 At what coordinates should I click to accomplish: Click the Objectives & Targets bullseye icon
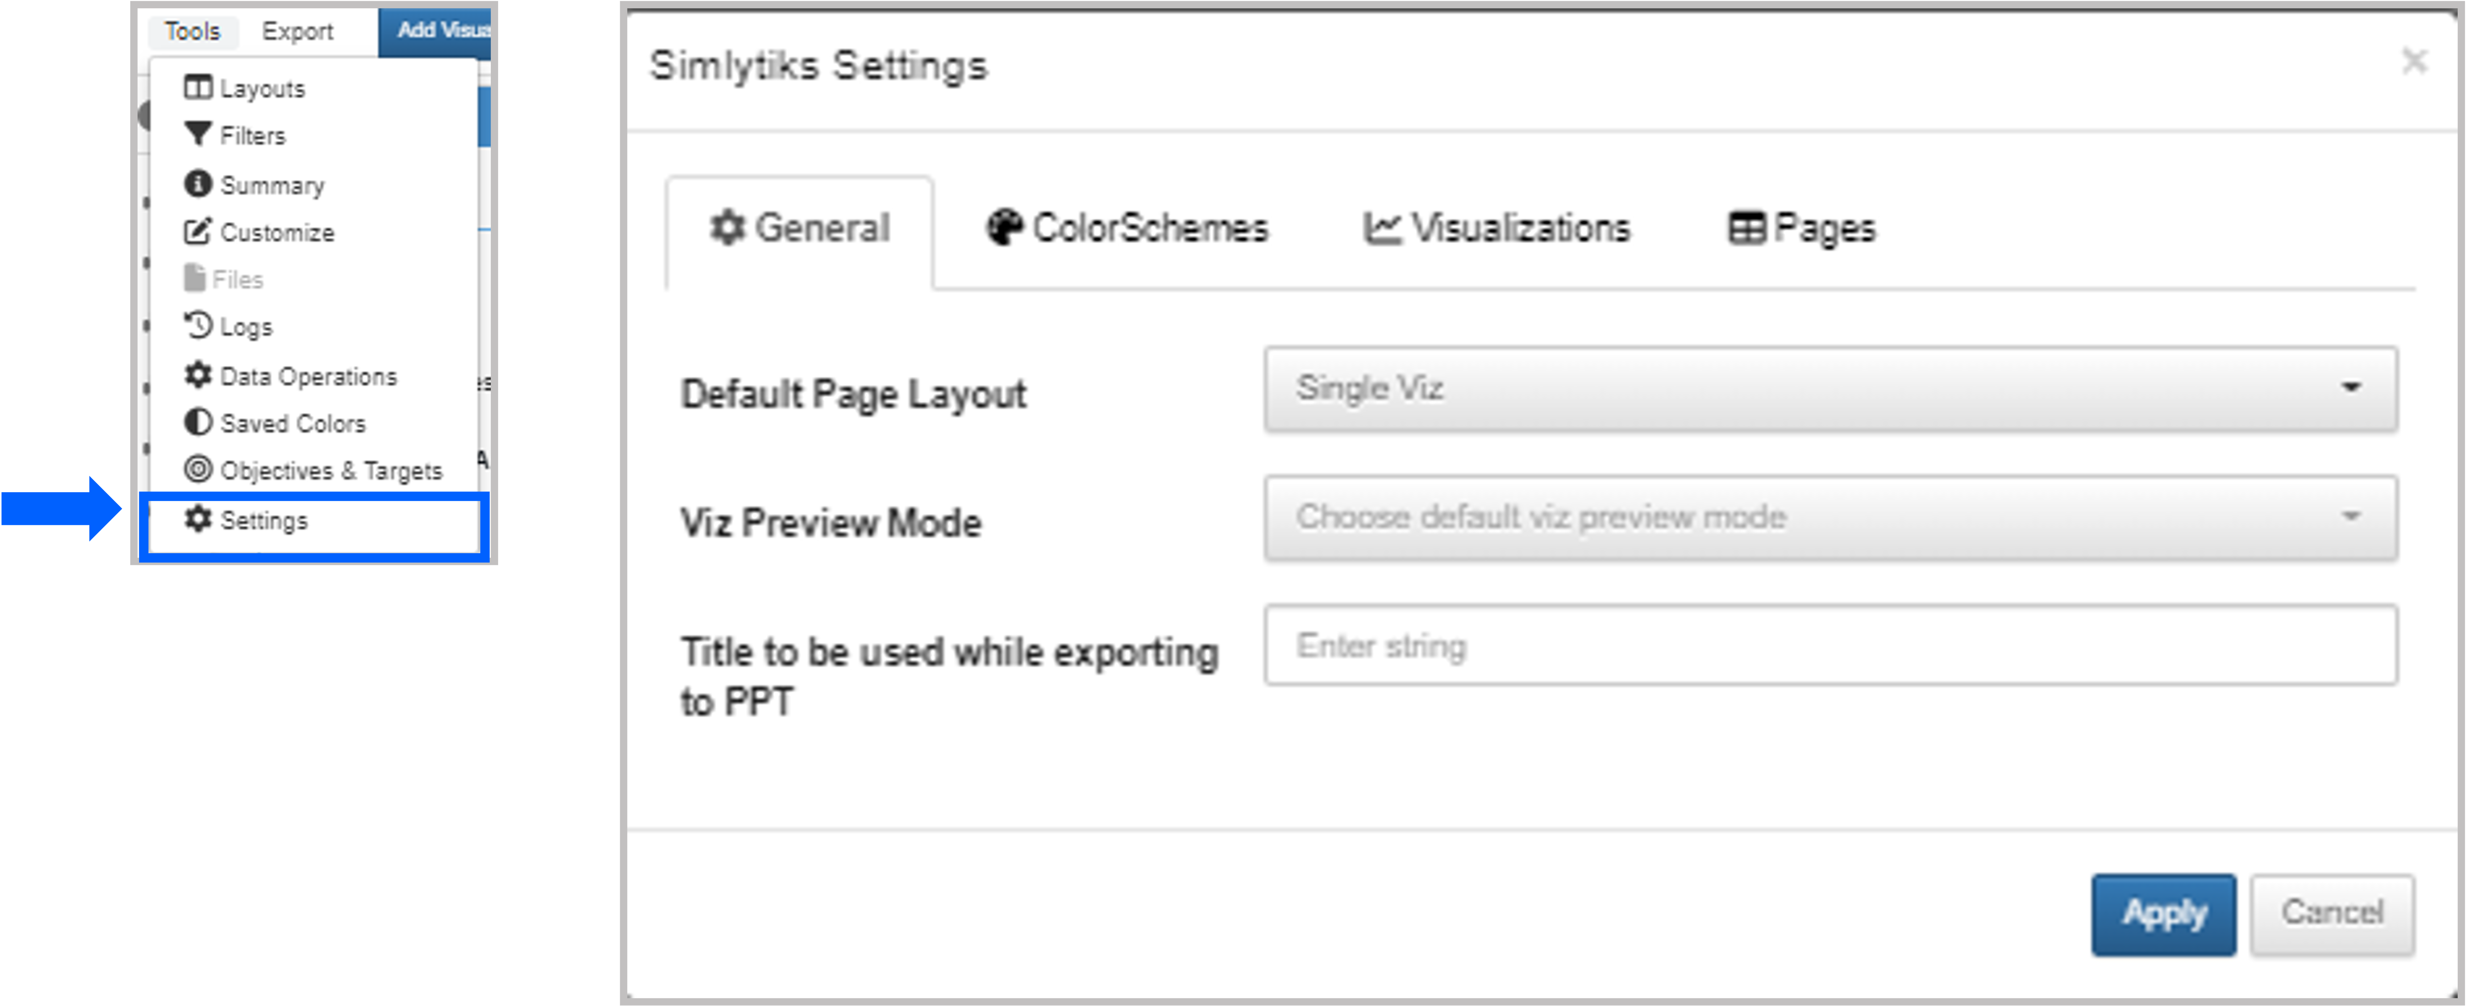coord(197,469)
